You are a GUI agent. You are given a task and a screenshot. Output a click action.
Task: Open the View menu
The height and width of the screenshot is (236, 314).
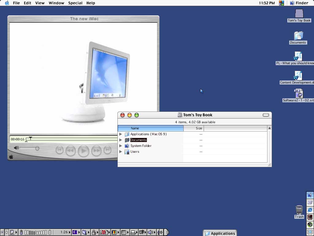tap(40, 3)
